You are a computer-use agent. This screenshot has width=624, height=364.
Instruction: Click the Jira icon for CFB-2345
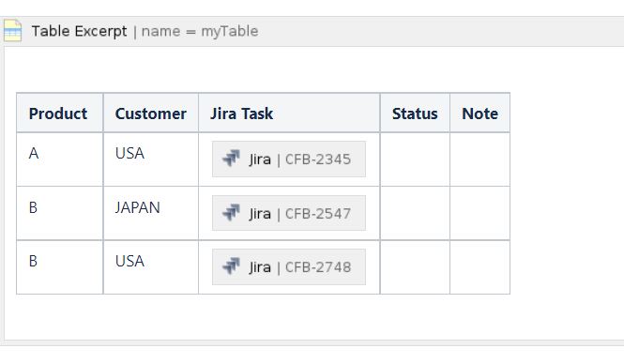coord(231,159)
